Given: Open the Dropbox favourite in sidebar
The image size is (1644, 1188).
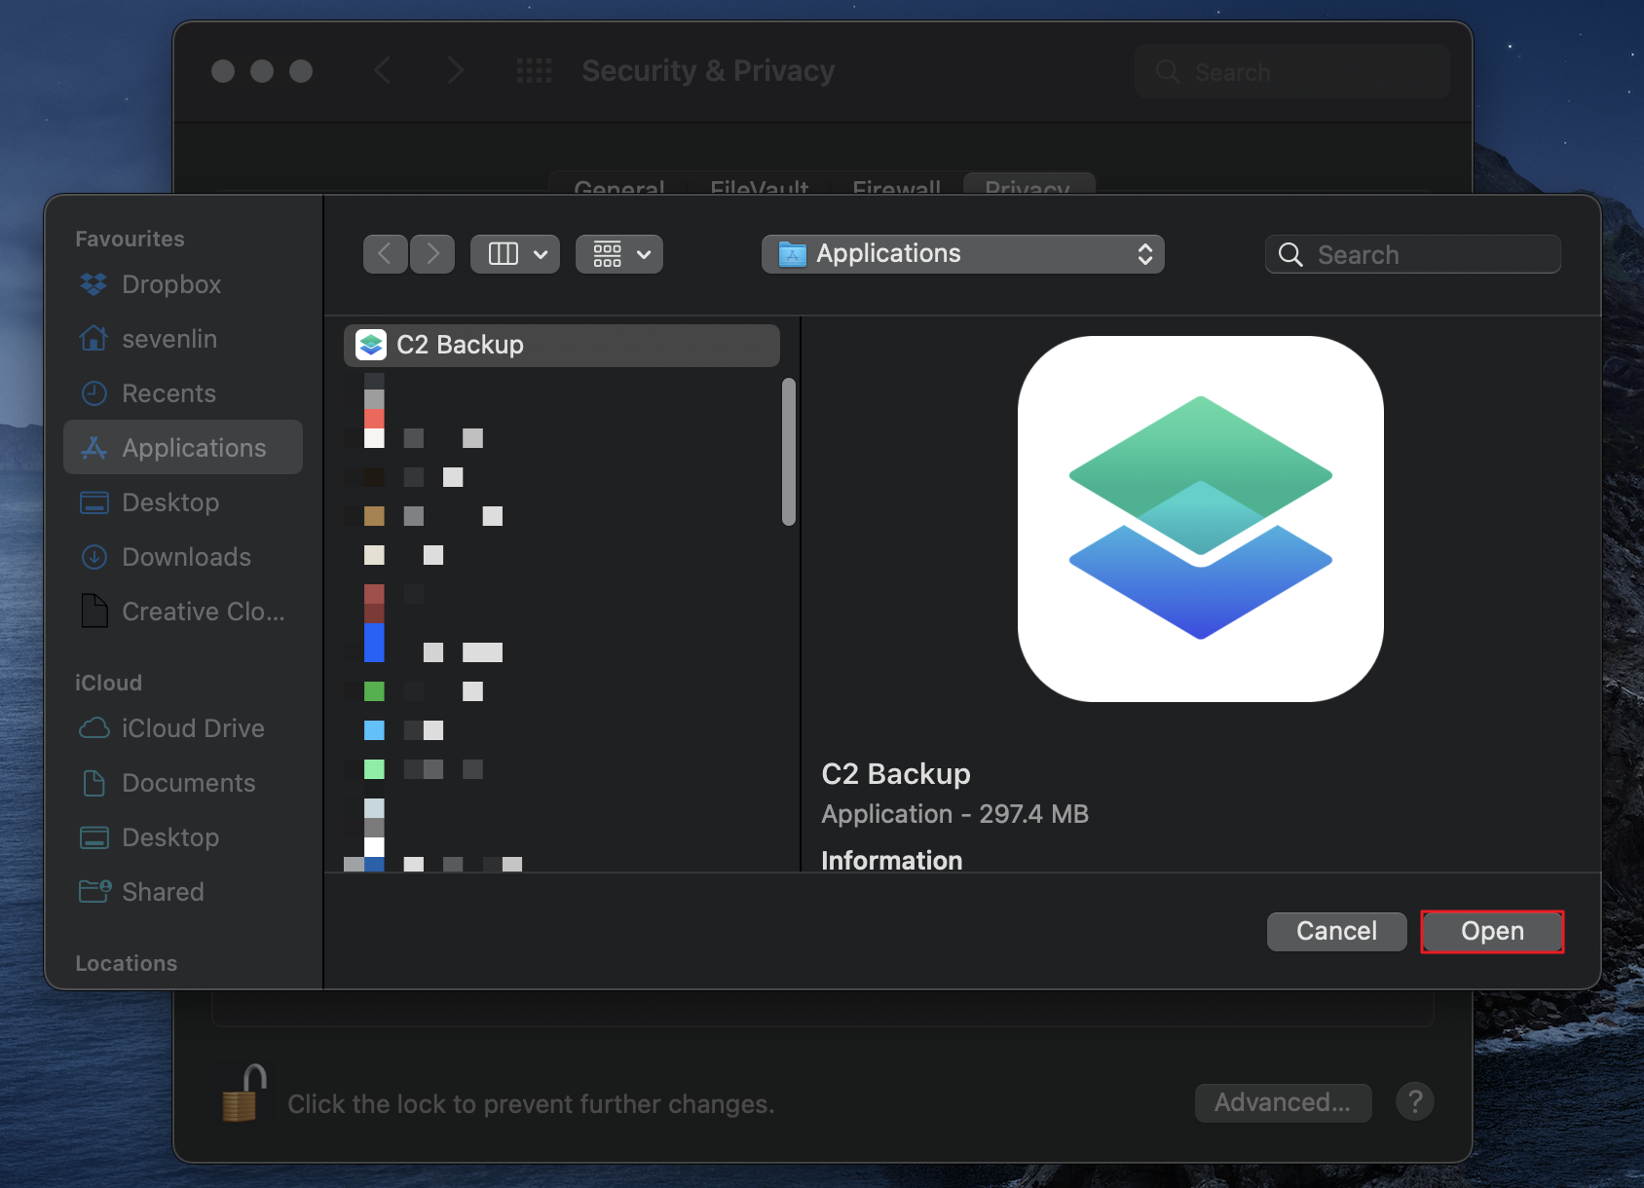Looking at the screenshot, I should point(170,283).
